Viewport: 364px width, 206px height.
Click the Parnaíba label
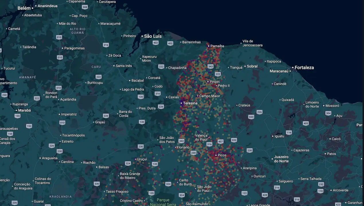pyautogui.click(x=217, y=46)
